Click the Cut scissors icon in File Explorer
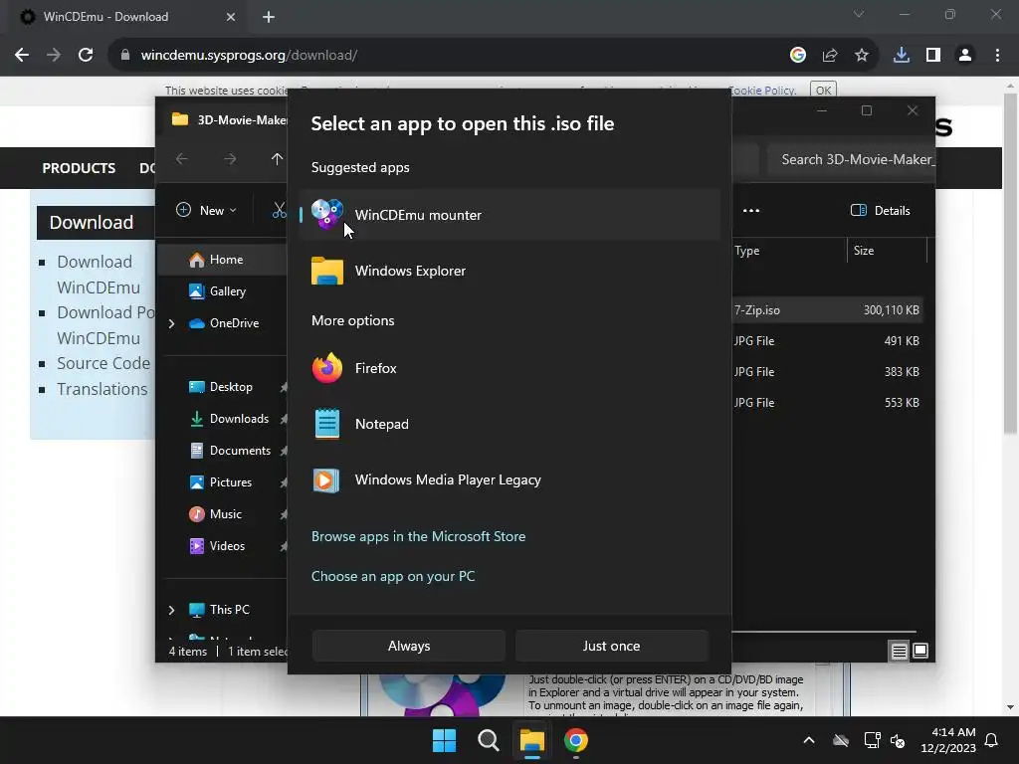 280,211
